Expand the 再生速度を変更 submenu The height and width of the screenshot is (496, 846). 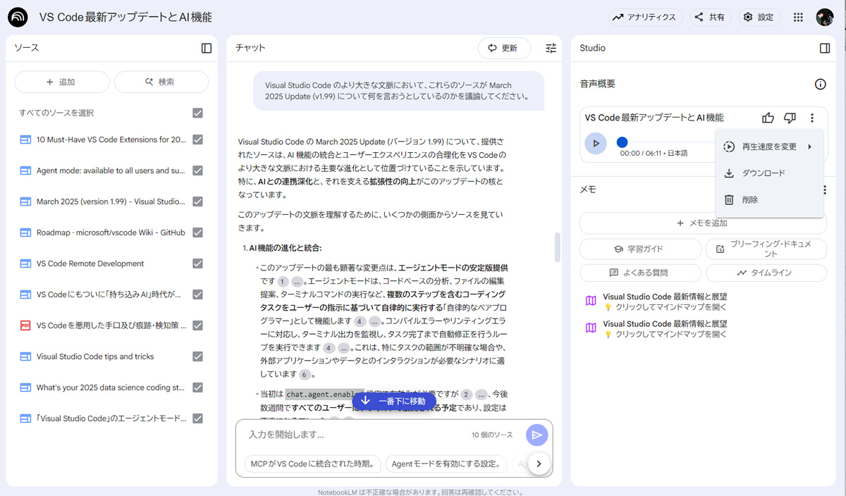768,147
